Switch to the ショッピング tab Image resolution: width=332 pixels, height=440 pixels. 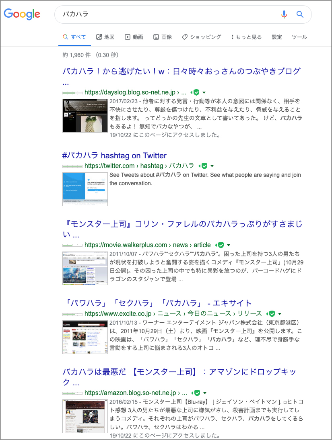[x=202, y=37]
